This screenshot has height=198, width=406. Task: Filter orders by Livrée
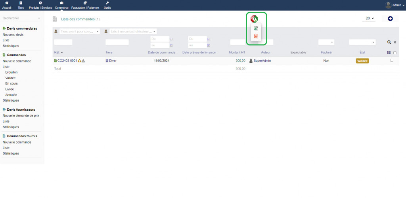coord(10,89)
